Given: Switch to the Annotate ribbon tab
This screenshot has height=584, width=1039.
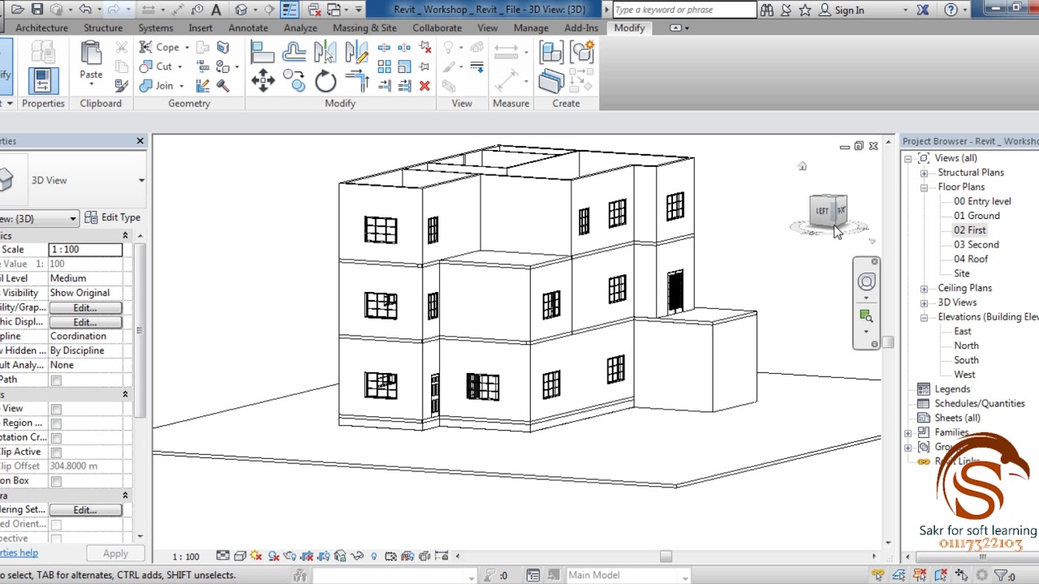Looking at the screenshot, I should (248, 28).
